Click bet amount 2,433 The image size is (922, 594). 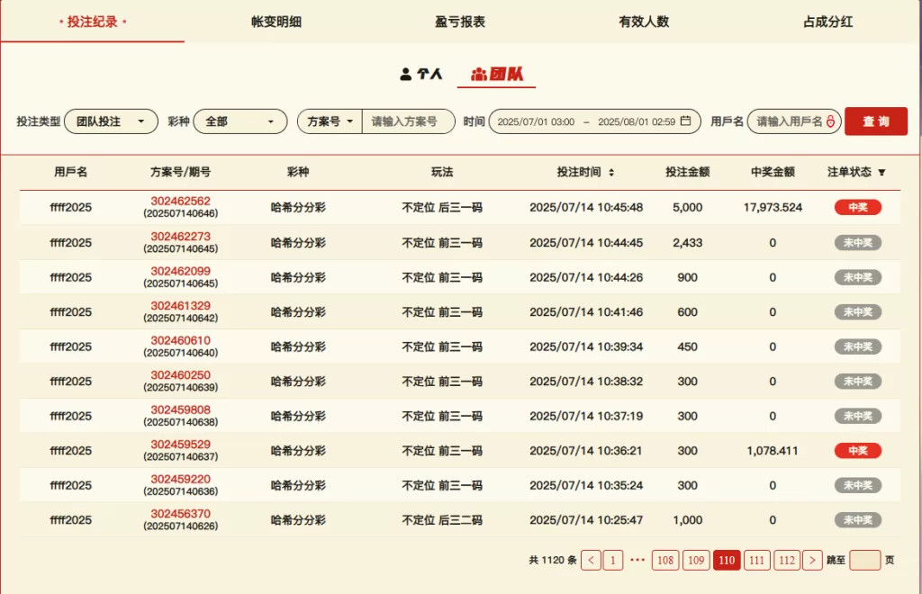click(687, 243)
